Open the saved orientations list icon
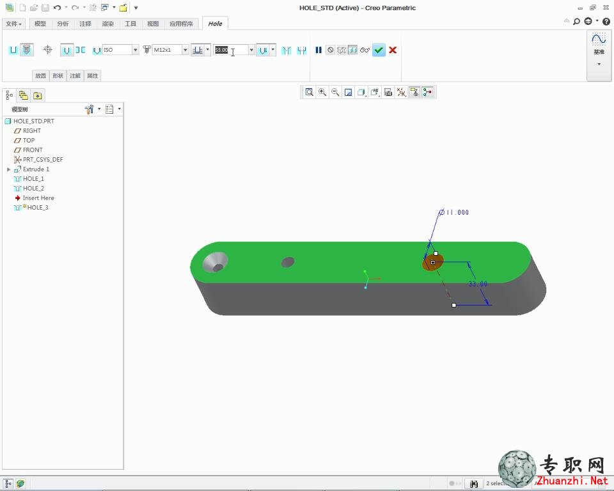The height and width of the screenshot is (491, 614). (375, 93)
